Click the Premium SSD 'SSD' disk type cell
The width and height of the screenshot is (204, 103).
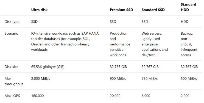pyautogui.click(x=113, y=22)
